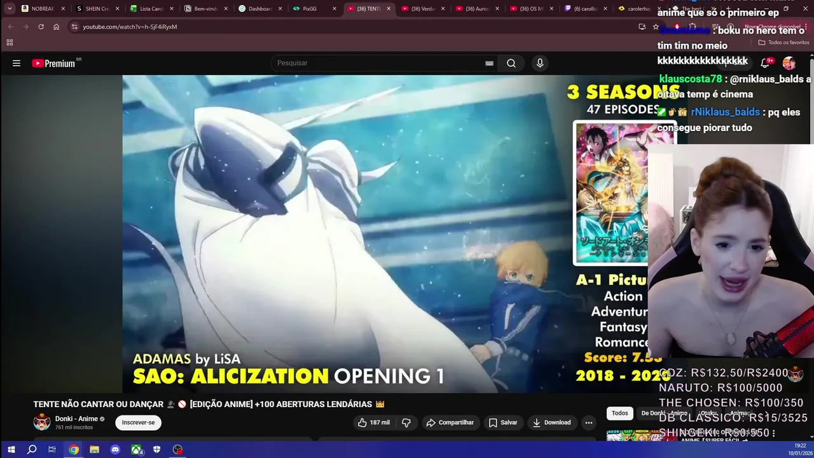The height and width of the screenshot is (458, 814).
Task: Open the Donki - Anime channel name link
Action: [x=76, y=419]
